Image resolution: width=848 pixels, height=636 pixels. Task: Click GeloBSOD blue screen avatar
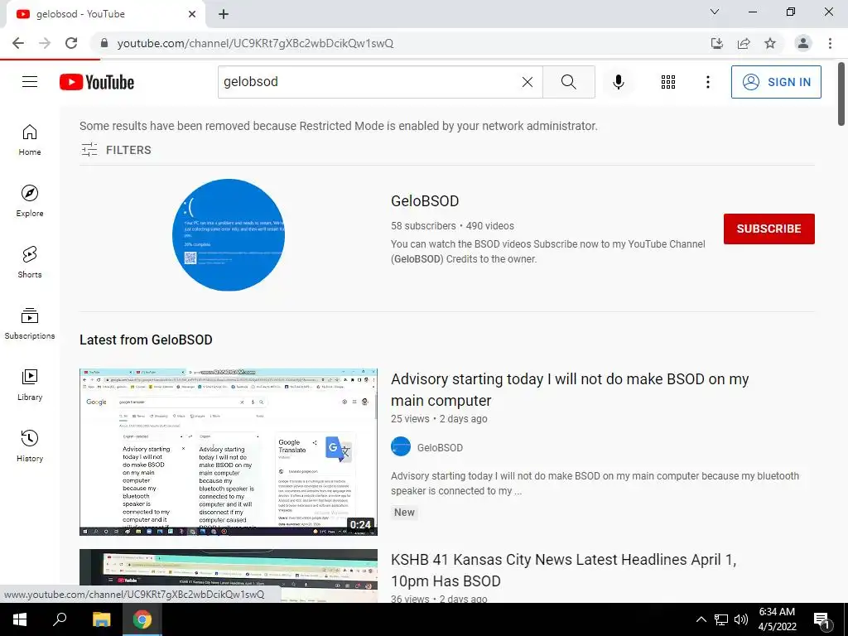pos(229,234)
